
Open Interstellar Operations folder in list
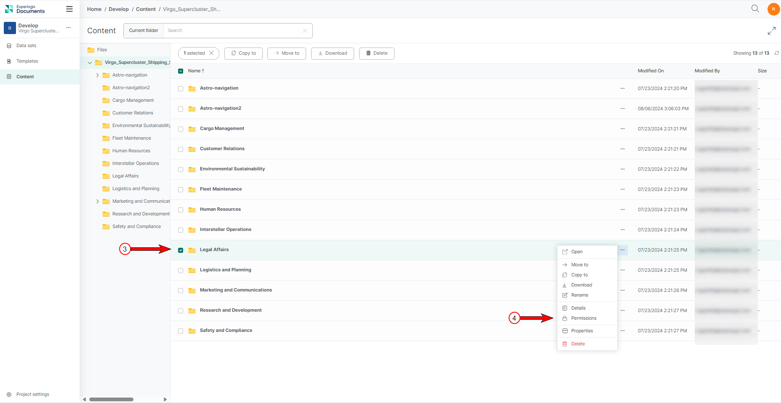(x=225, y=230)
